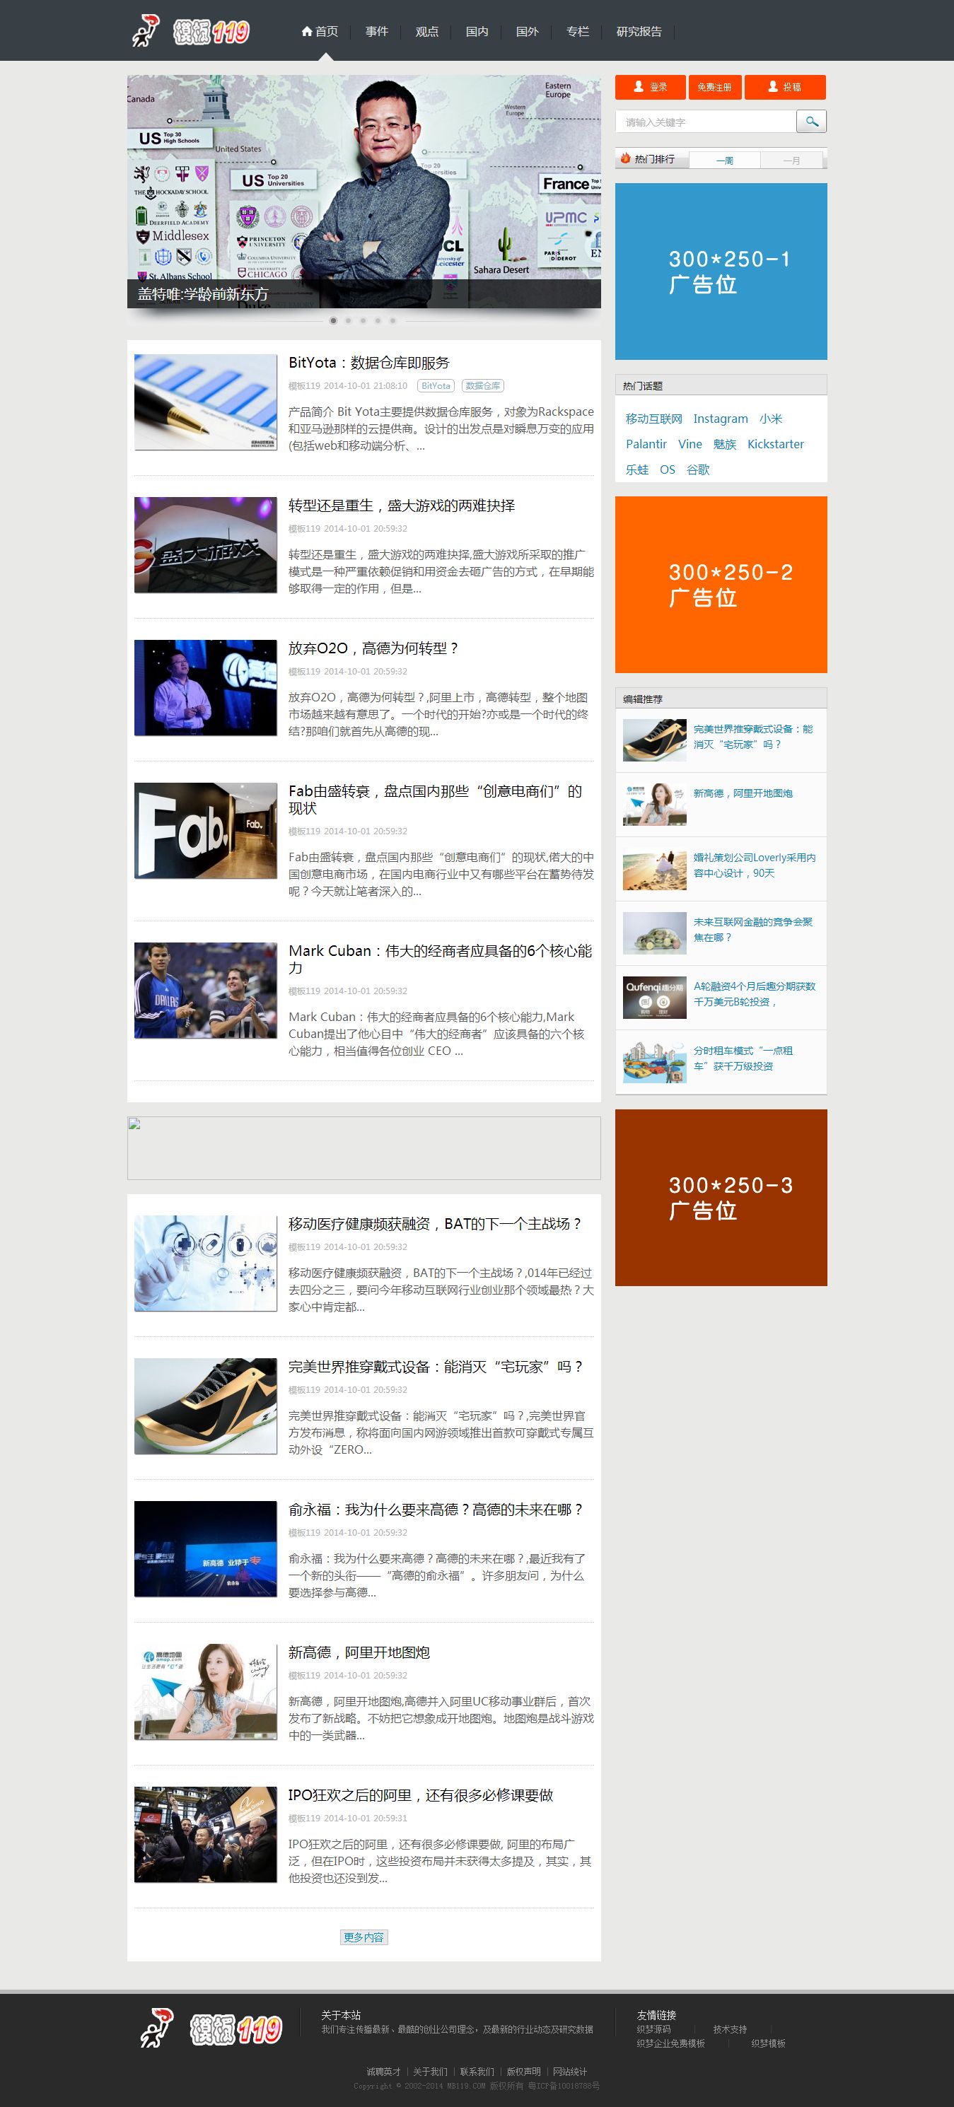Image resolution: width=954 pixels, height=2107 pixels.
Task: Click the 数据仓库 tag label
Action: tap(483, 386)
